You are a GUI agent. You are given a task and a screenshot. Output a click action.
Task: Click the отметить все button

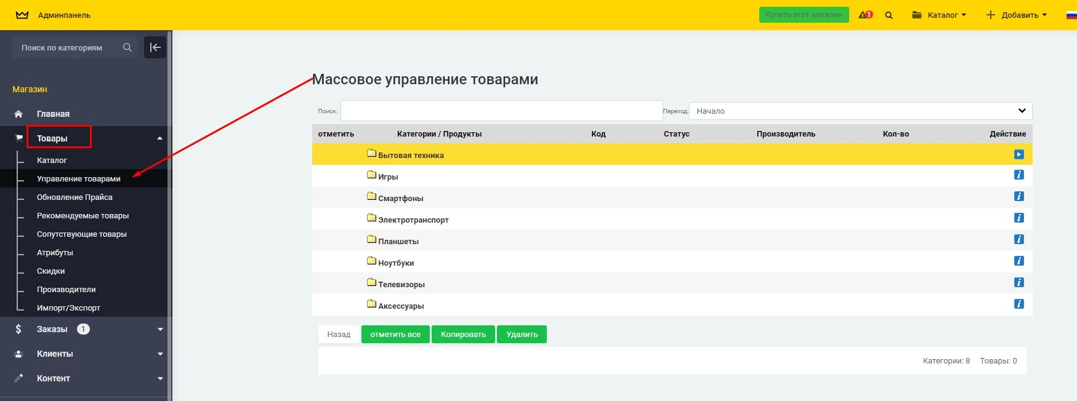pyautogui.click(x=395, y=335)
